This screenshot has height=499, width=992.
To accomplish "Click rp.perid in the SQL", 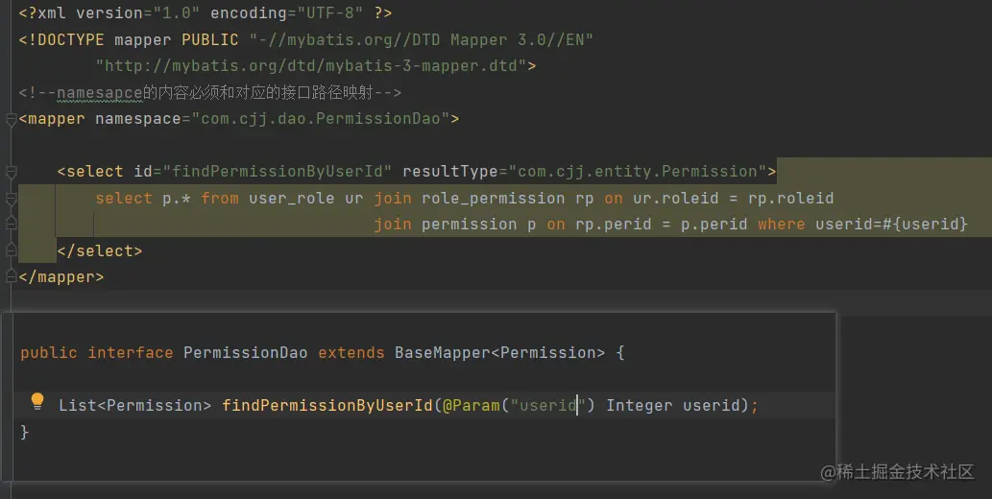I will tap(614, 225).
